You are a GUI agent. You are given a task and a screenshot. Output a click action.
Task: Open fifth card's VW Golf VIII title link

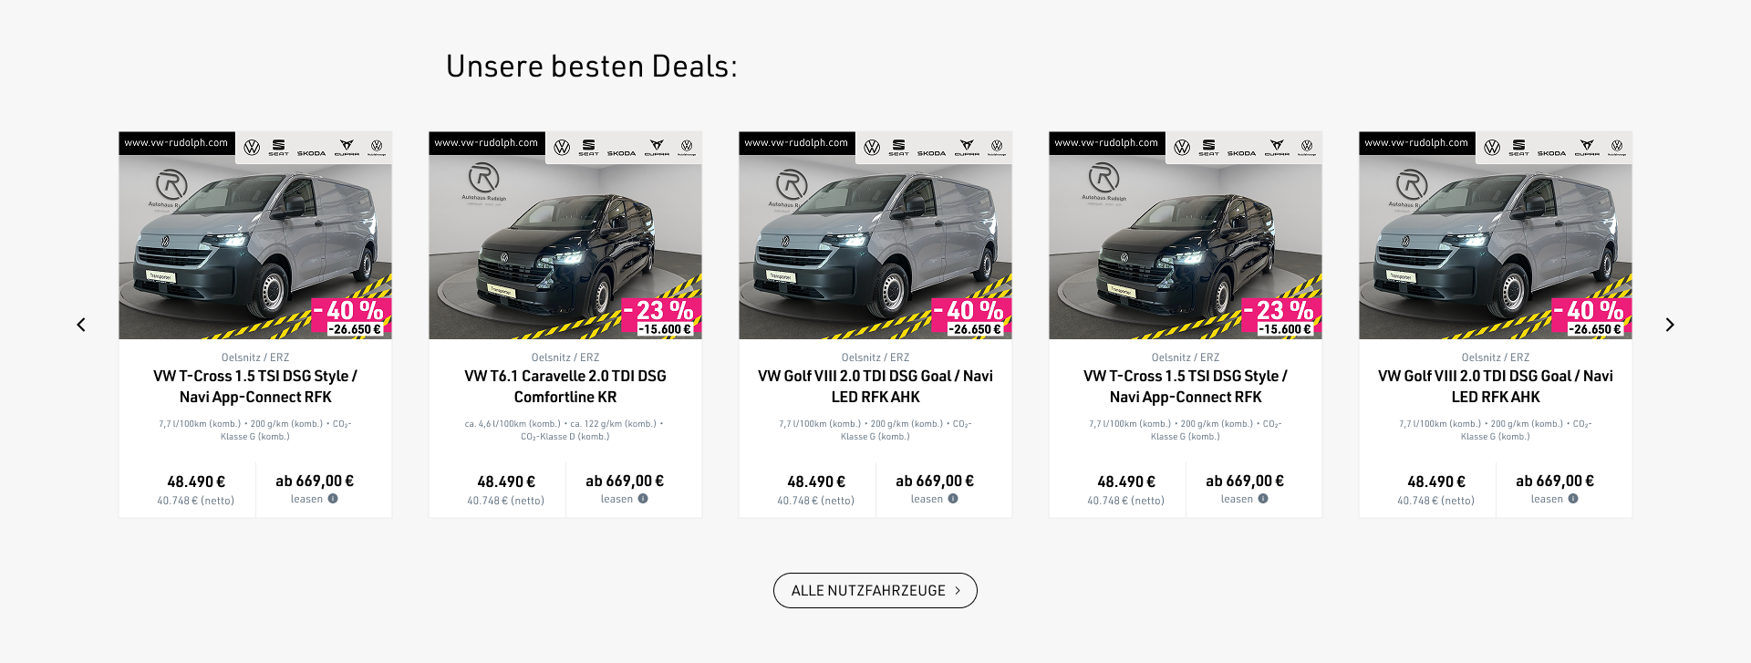click(1496, 386)
